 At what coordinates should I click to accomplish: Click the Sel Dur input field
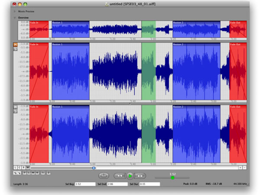150,184
